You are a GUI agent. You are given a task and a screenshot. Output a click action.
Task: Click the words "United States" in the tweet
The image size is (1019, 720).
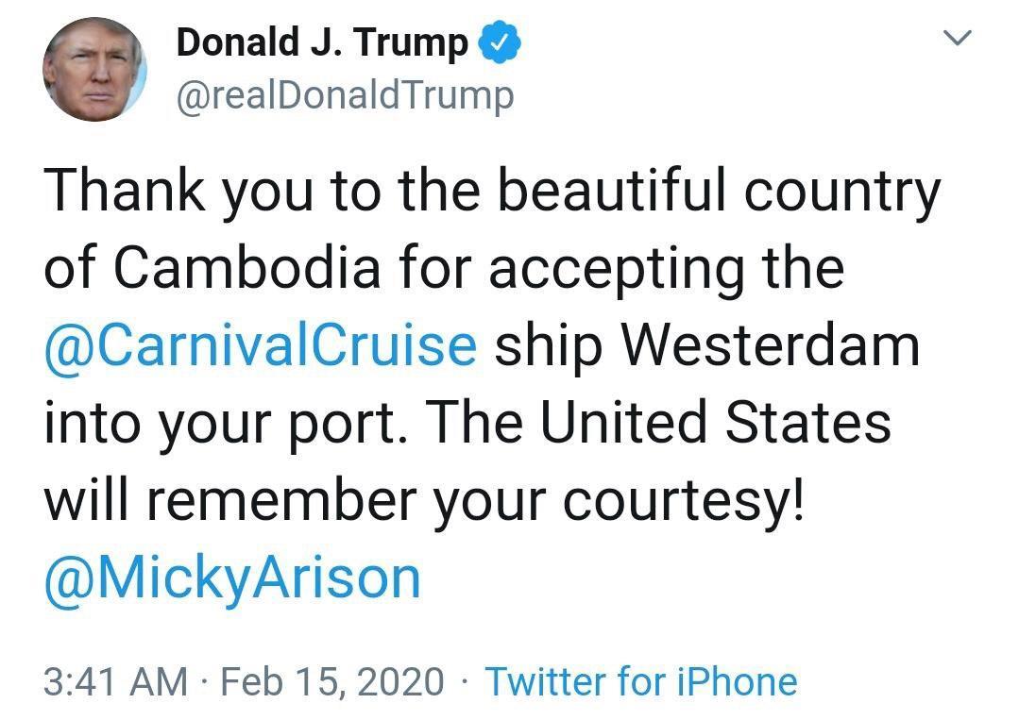point(715,422)
